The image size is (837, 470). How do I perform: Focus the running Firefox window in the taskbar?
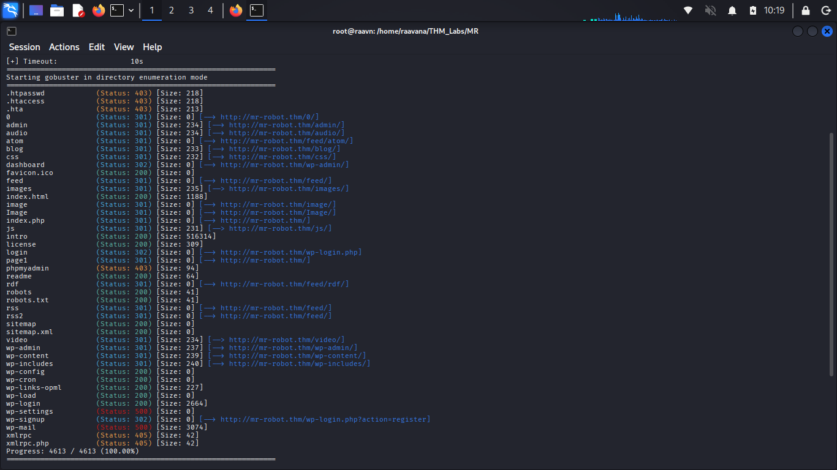tap(236, 10)
